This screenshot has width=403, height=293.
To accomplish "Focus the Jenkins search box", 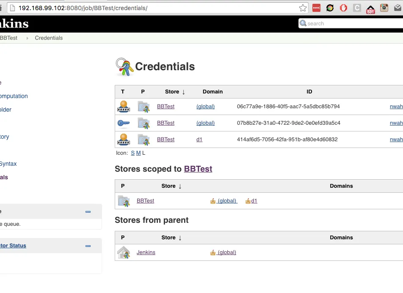I will click(x=351, y=23).
